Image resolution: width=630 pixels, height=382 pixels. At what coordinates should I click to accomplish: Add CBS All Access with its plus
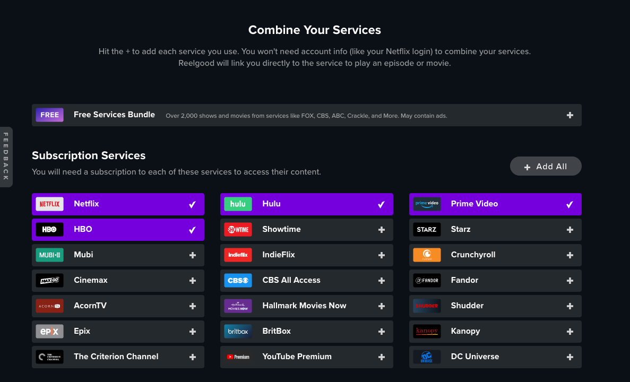click(382, 281)
